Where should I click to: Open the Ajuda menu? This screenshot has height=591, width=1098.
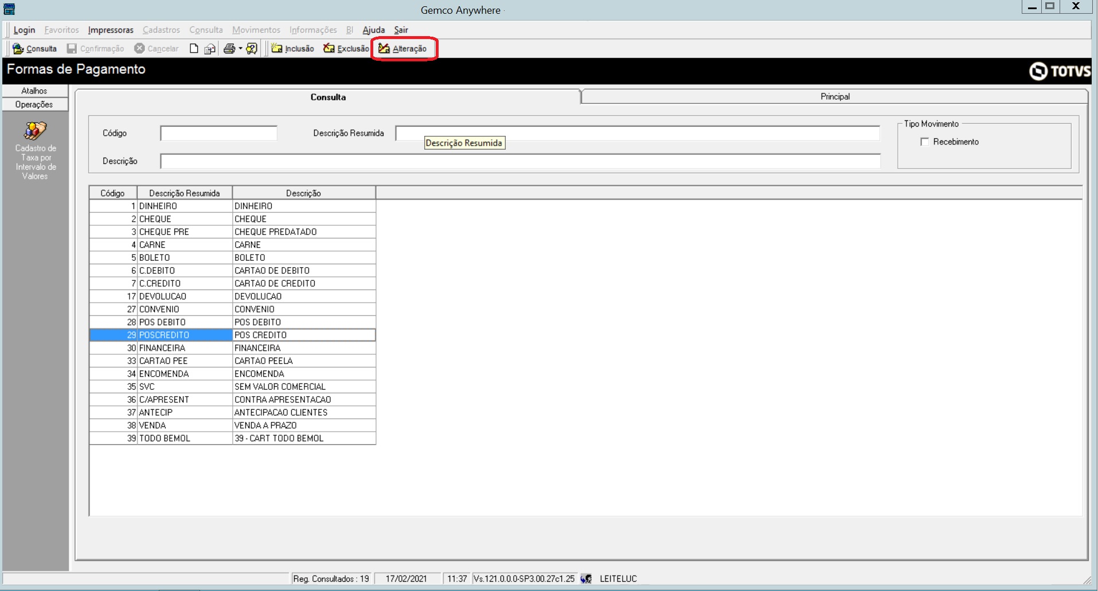pos(374,30)
